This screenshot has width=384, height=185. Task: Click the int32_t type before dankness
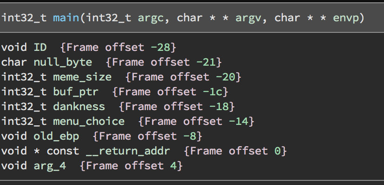[x=24, y=107]
